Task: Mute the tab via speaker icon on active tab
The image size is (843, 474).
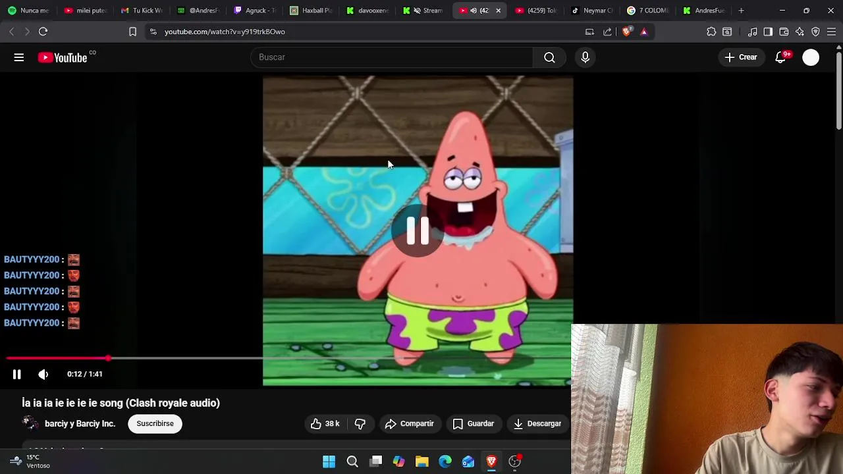Action: 473,11
